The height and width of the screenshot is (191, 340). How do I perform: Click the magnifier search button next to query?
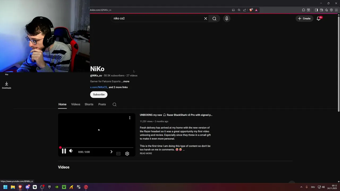click(214, 19)
